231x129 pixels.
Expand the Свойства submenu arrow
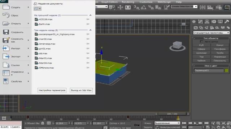click(28, 81)
